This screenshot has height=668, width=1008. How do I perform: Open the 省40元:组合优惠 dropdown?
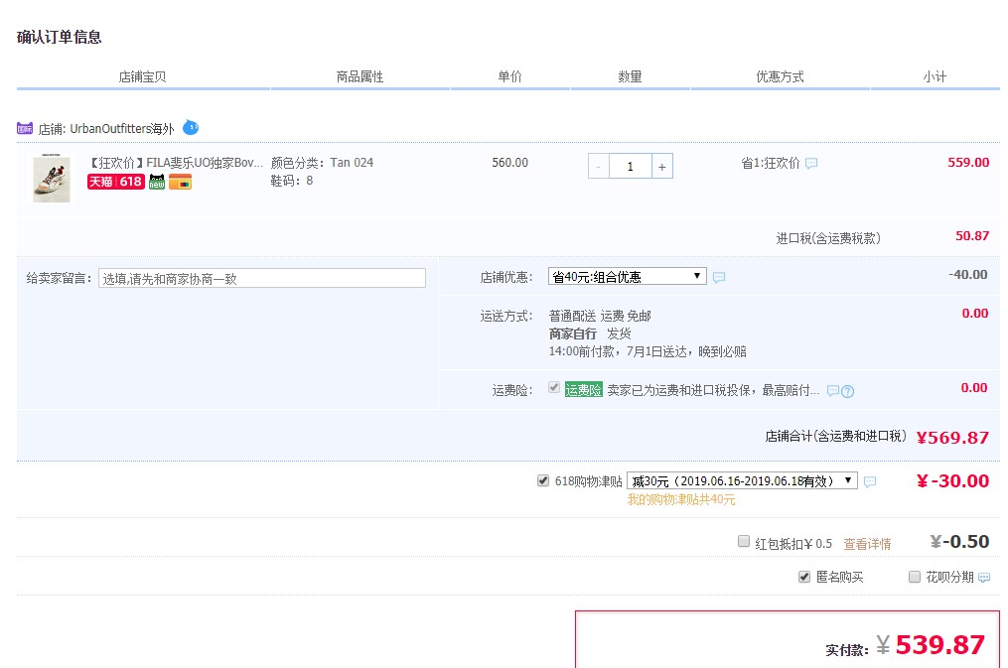click(x=628, y=277)
